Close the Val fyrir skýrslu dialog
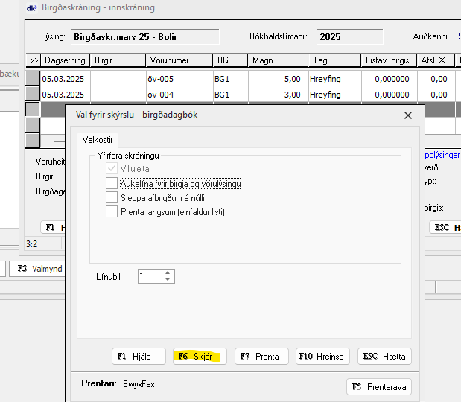 point(407,115)
